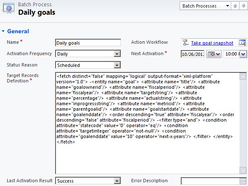
Task: Click the Action Workflow lookup search icon
Action: coord(243,43)
